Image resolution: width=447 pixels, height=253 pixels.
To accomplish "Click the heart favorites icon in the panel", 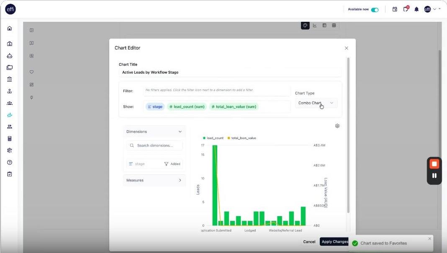I will (32, 72).
